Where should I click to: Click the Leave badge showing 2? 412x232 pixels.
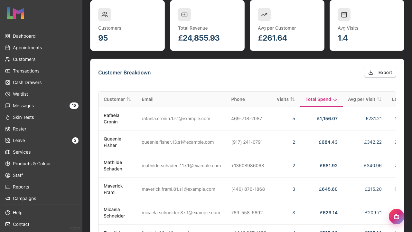pos(75,140)
